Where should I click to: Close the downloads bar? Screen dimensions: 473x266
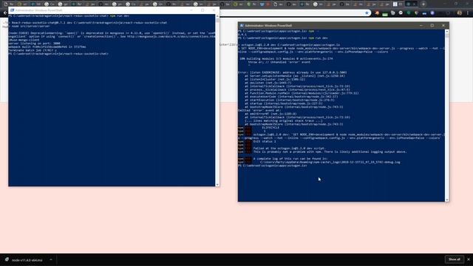[x=469, y=259]
